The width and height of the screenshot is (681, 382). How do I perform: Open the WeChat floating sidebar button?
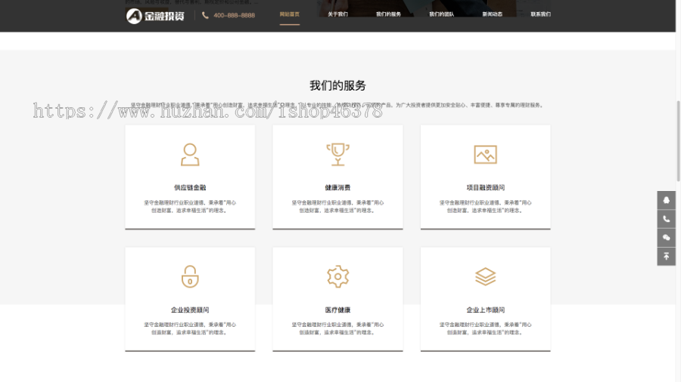[666, 238]
